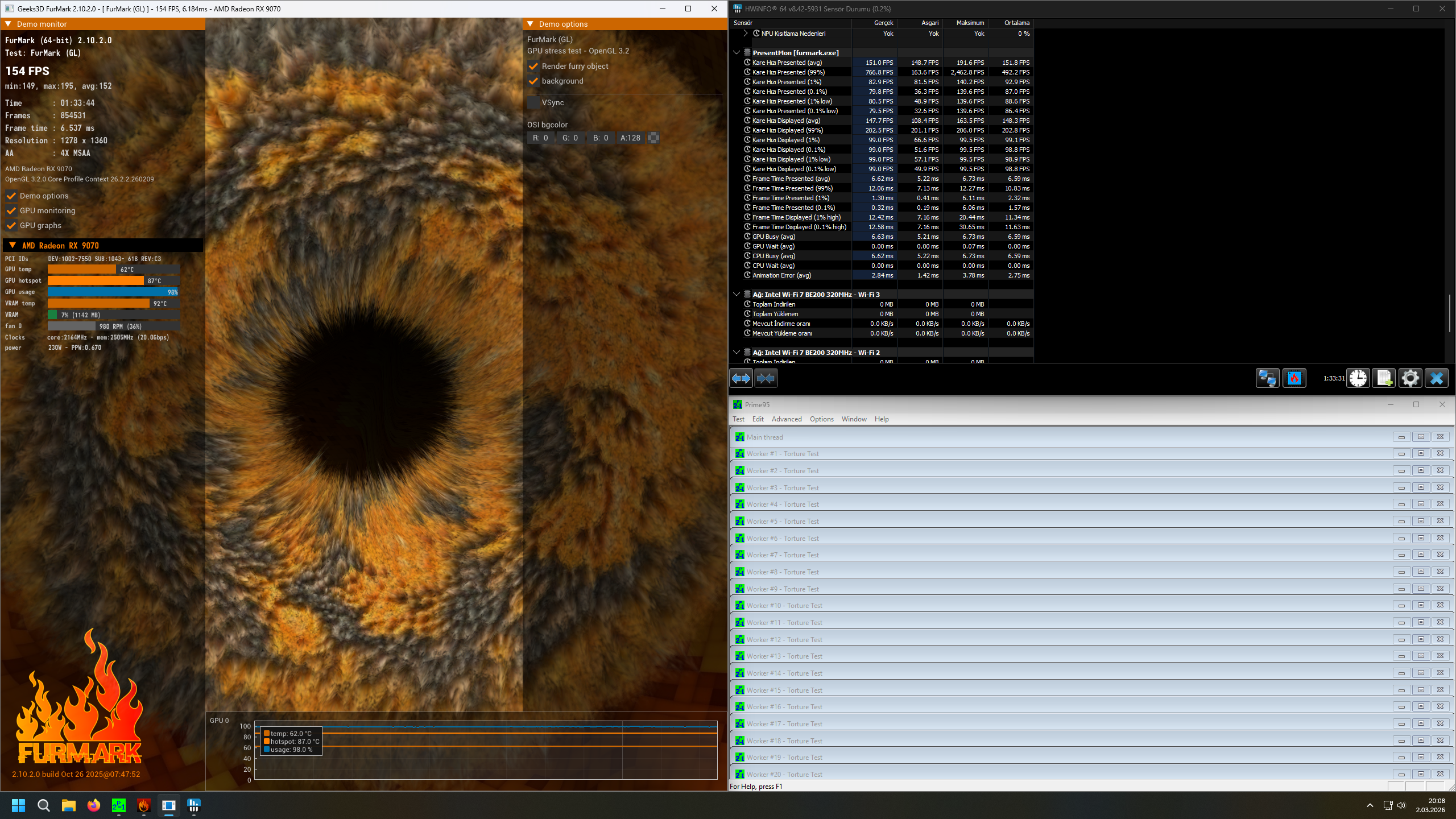The image size is (1456, 819).
Task: Toggle Demo options checkbox in Demo monitor
Action: 11,196
